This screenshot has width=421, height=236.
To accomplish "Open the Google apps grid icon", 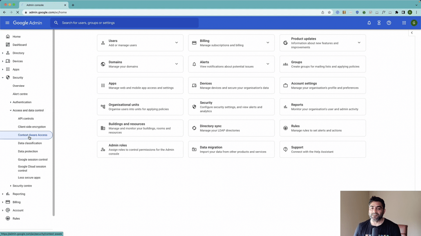I will pos(404,23).
